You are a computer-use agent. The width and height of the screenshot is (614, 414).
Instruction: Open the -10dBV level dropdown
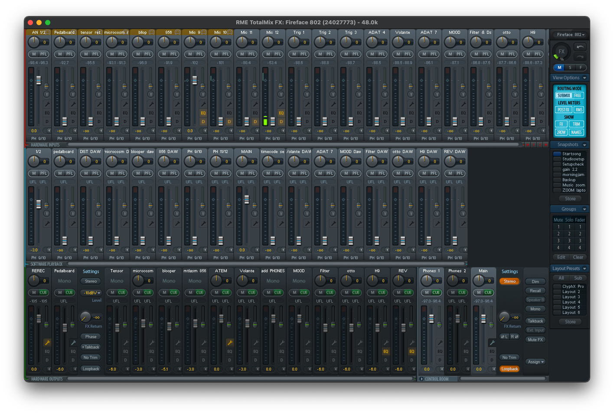tap(91, 293)
